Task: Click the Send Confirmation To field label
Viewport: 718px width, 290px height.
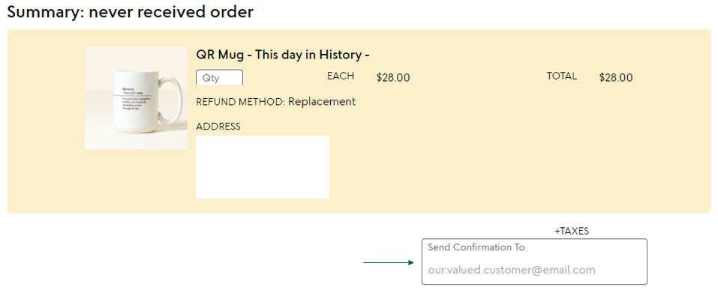Action: point(476,247)
